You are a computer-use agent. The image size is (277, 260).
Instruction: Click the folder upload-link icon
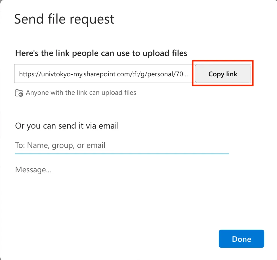19,93
